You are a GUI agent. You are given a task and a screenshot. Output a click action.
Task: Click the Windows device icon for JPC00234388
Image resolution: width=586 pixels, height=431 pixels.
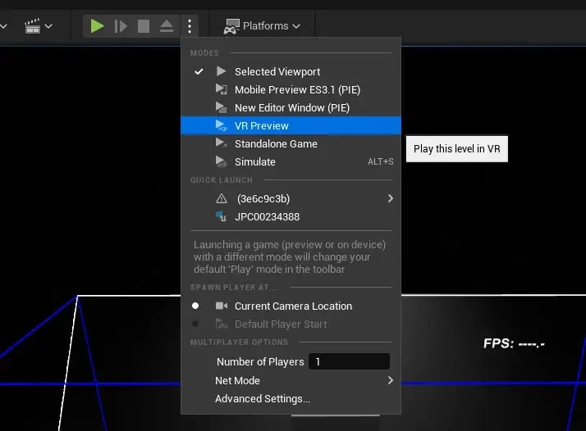click(x=222, y=216)
